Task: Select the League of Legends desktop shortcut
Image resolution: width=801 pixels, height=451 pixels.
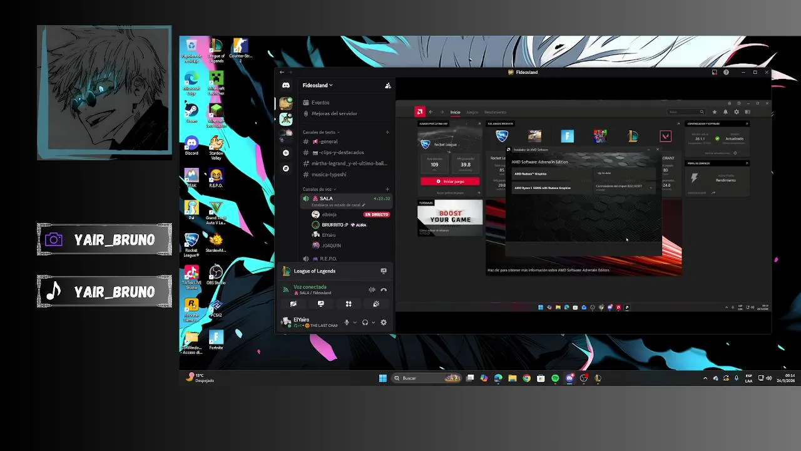Action: 216,51
